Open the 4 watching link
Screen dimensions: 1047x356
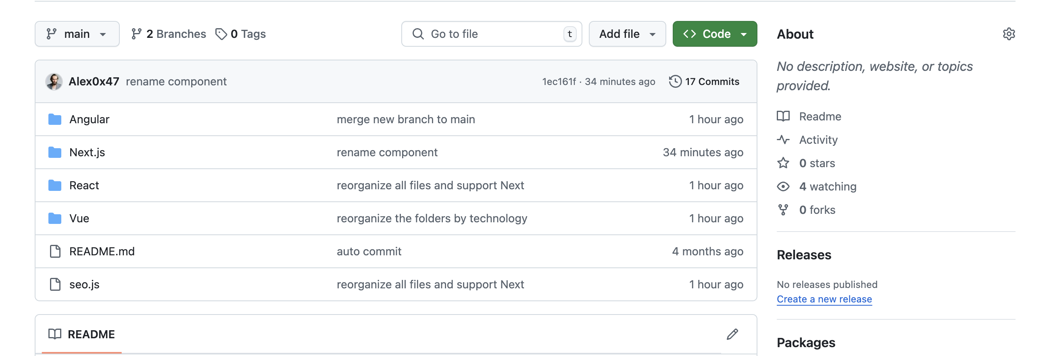point(828,186)
